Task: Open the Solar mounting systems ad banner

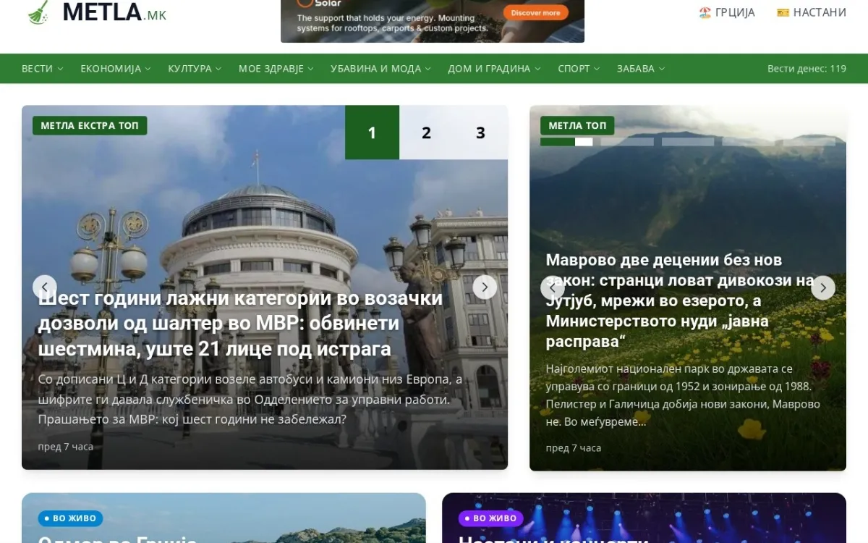Action: coord(433,21)
